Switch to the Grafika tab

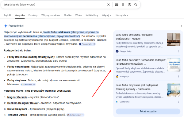[68, 15]
